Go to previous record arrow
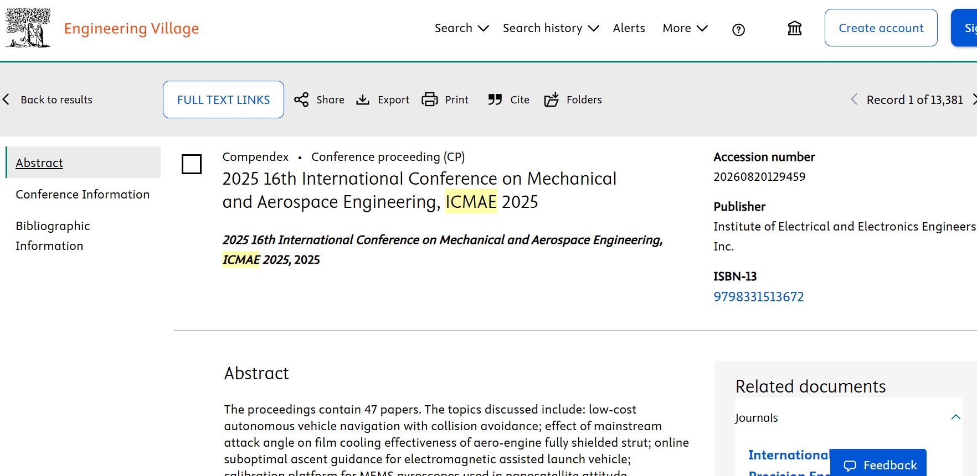Screen dimensions: 977x476 [x=854, y=100]
